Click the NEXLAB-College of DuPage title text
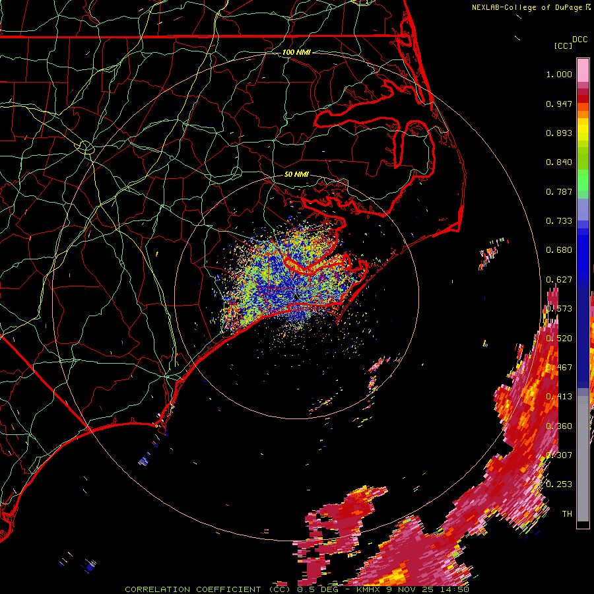 pos(527,7)
